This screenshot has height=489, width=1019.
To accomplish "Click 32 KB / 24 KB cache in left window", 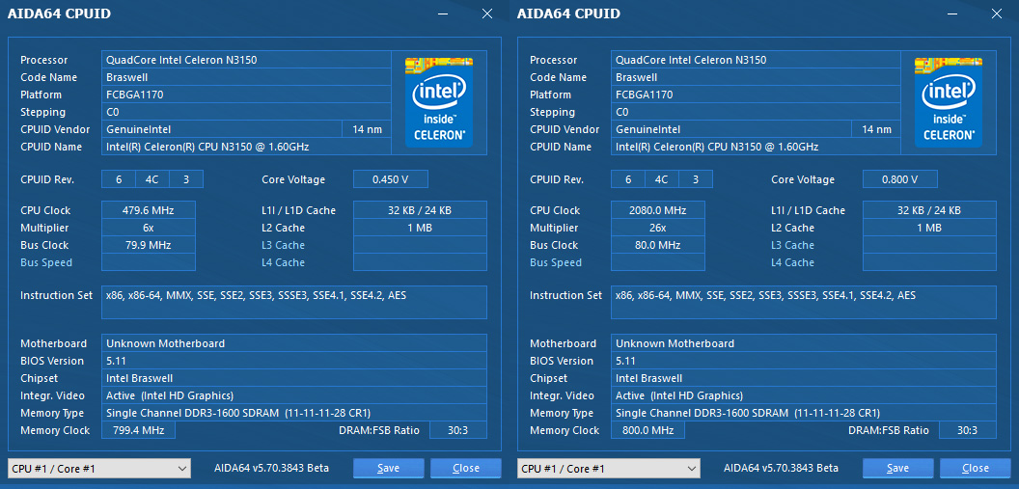I will 420,210.
